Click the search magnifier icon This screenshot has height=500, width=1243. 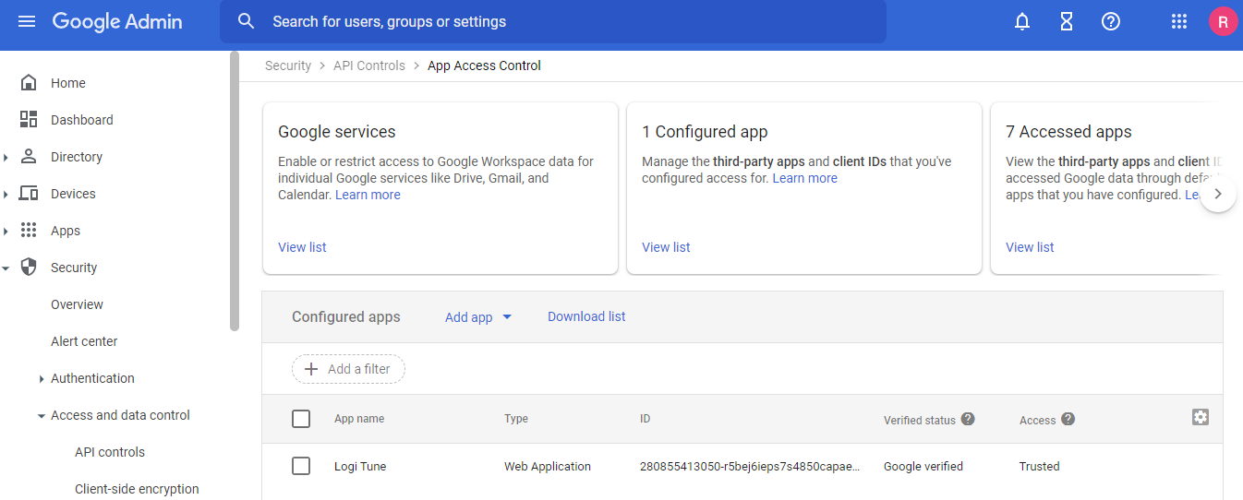(x=246, y=21)
